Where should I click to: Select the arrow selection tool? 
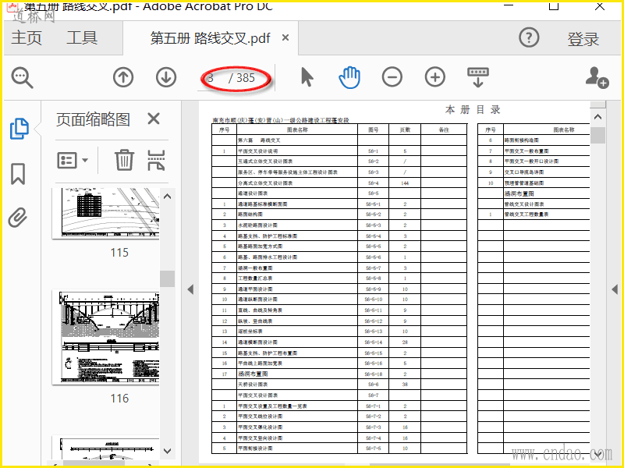(307, 77)
